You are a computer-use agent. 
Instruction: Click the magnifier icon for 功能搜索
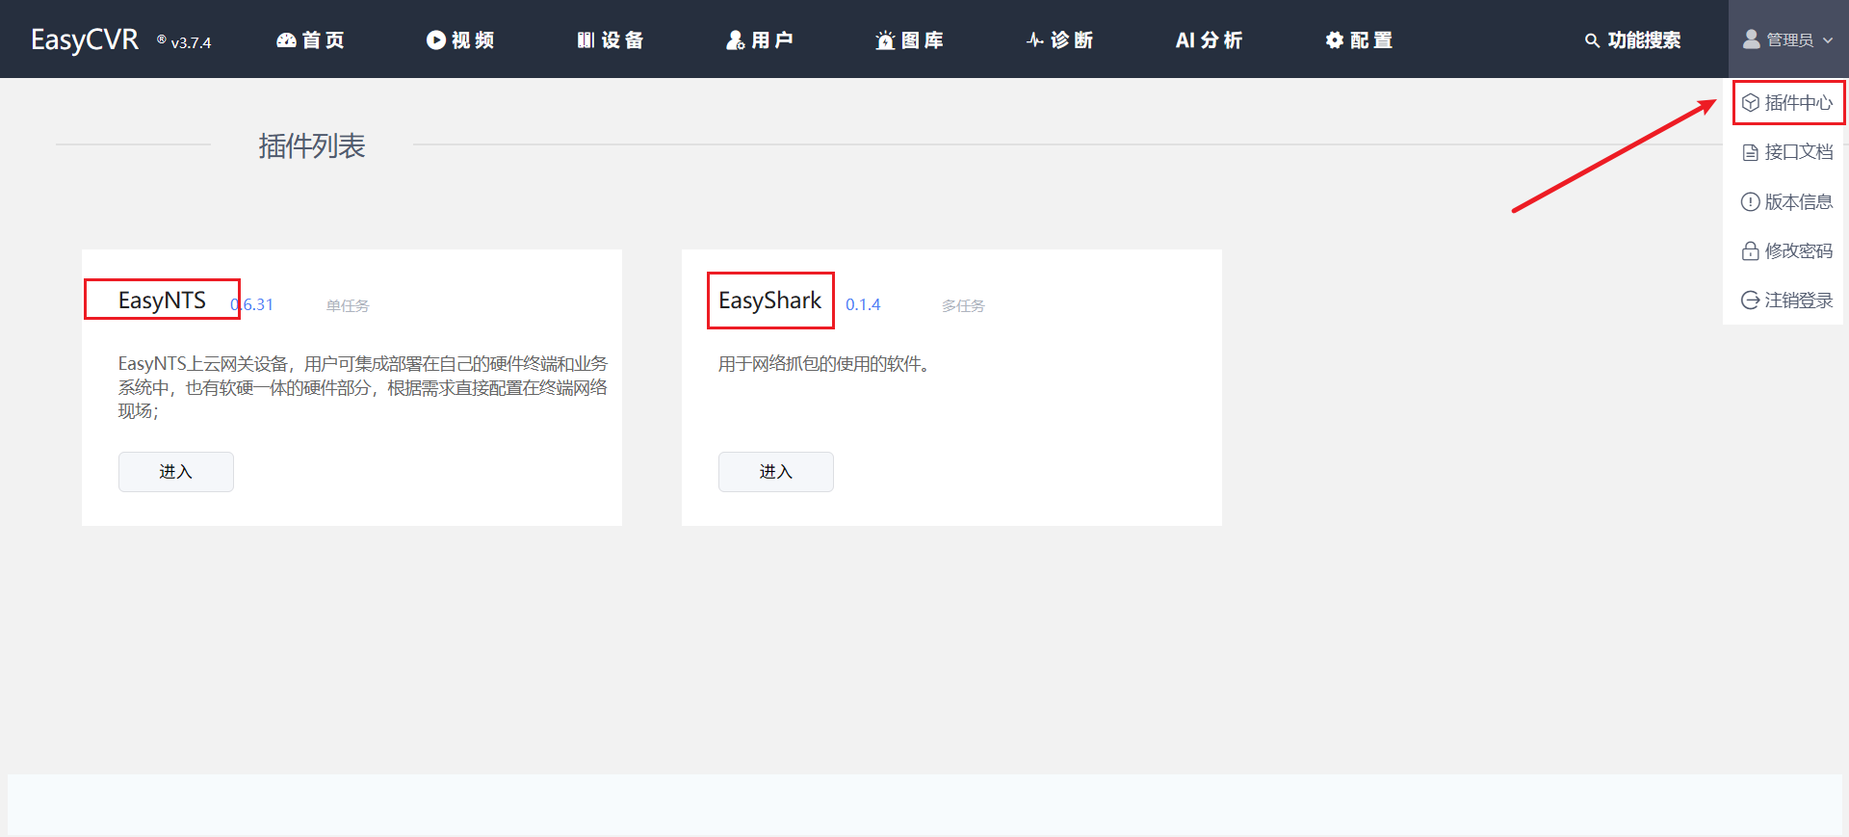click(1592, 40)
